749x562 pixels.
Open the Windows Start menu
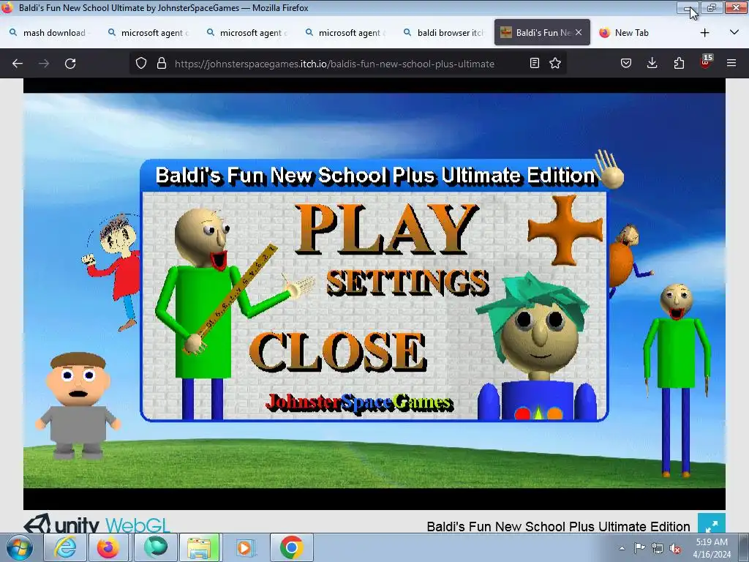20,547
